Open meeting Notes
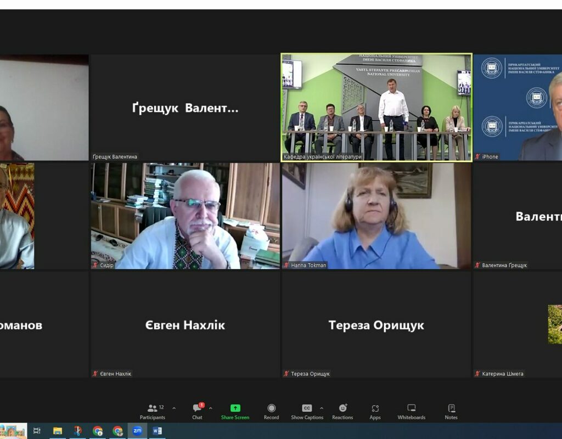The height and width of the screenshot is (439, 562). (x=451, y=412)
